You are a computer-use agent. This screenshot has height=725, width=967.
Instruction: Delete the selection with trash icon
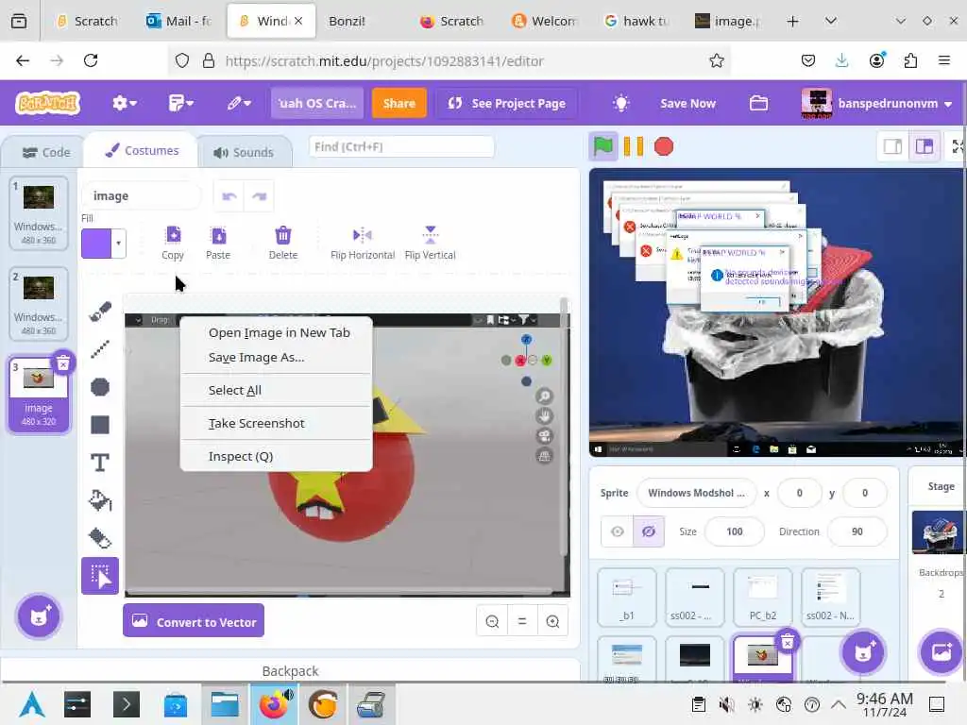pos(283,243)
